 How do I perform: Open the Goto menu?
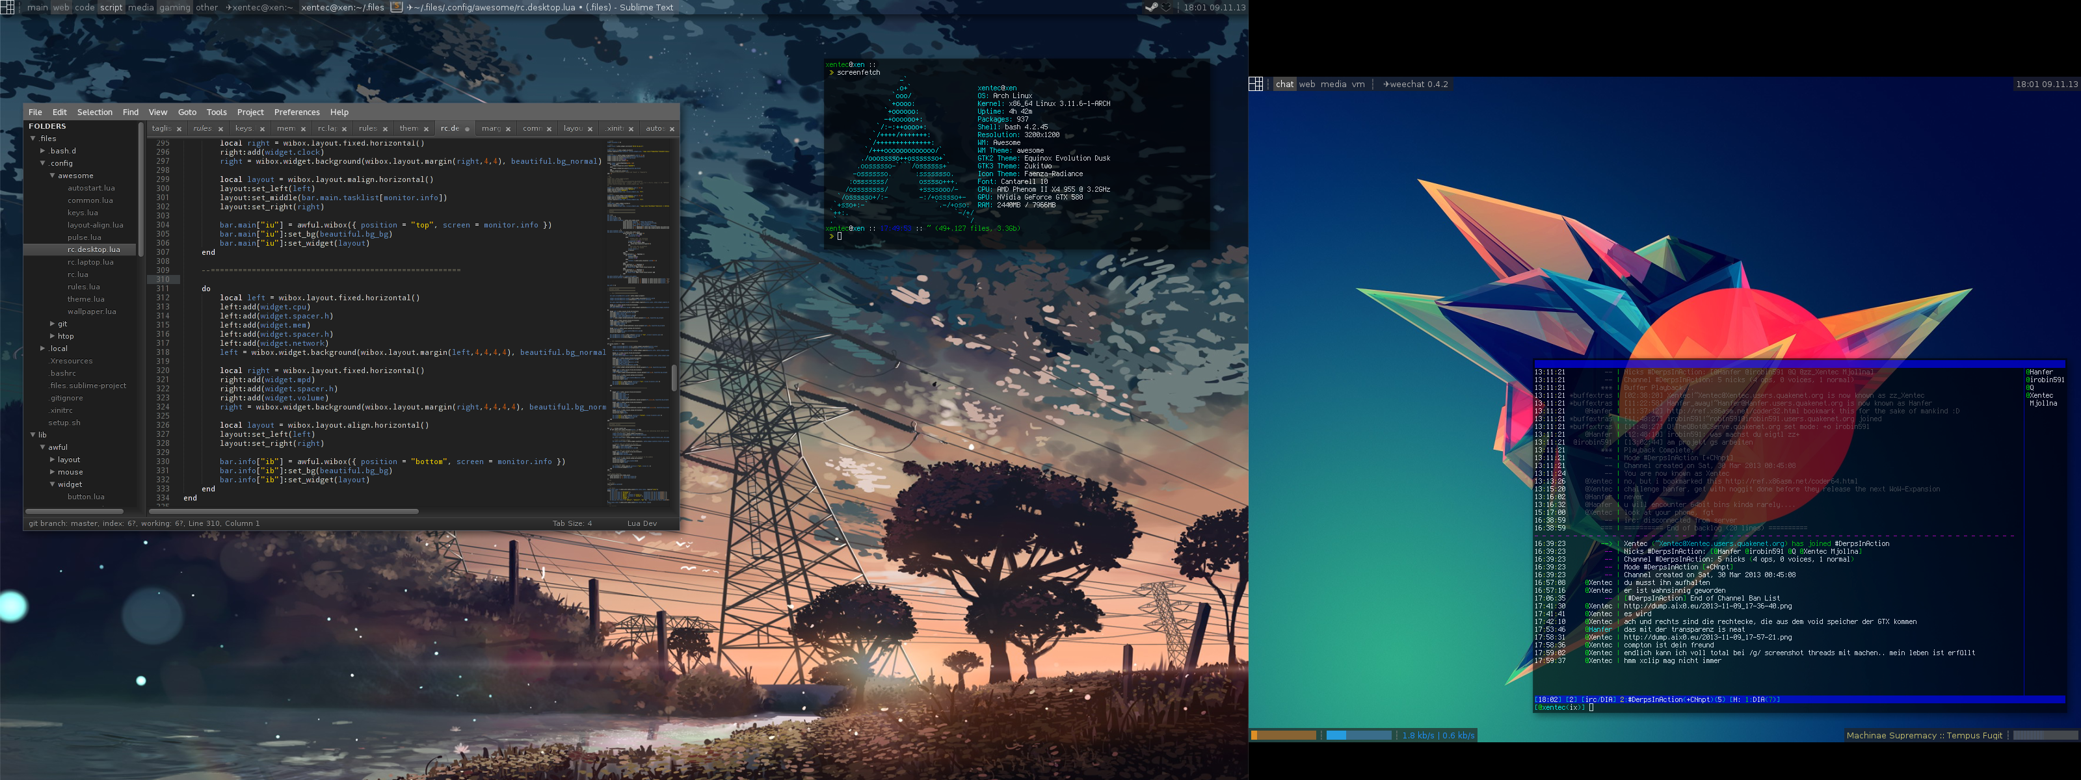click(187, 112)
